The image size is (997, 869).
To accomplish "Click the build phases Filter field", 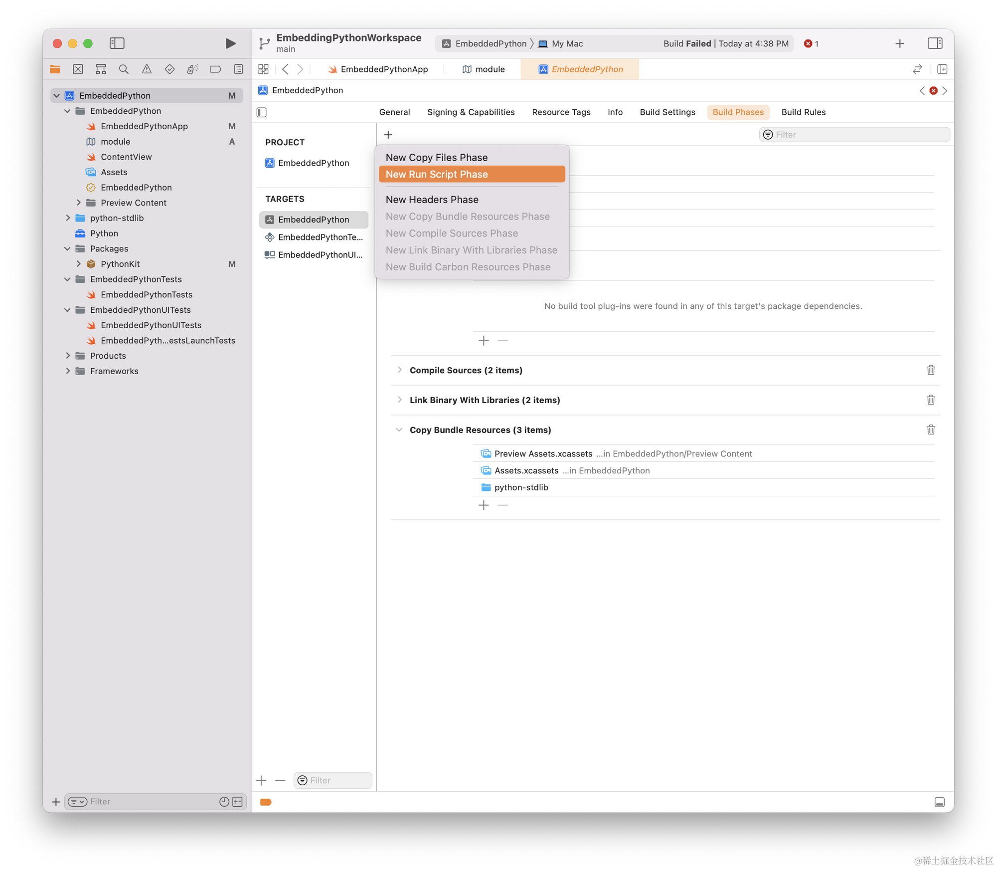I will coord(854,135).
